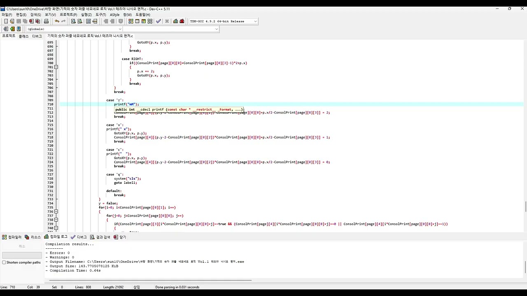527x296 pixels.
Task: Open the 도움말(H) menu
Action: coord(143,14)
